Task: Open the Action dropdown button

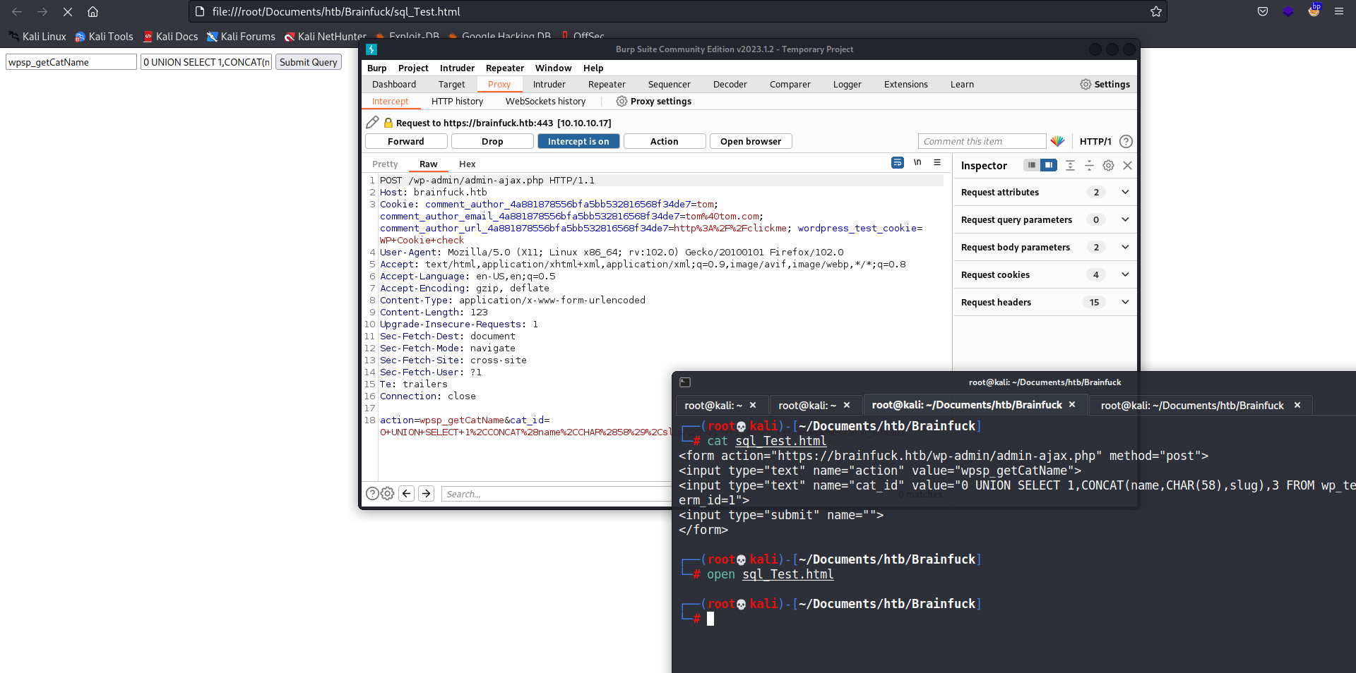Action: point(665,141)
